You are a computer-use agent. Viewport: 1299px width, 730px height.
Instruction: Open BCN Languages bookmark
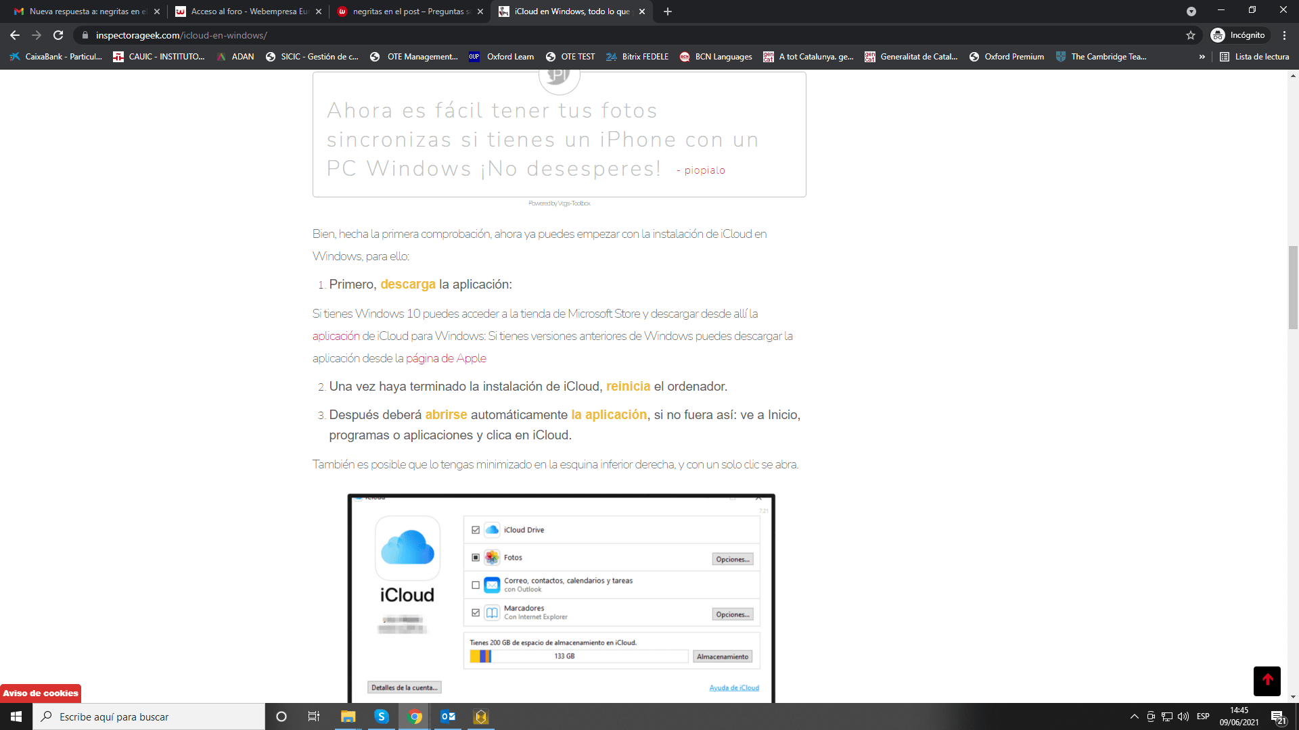pos(716,57)
